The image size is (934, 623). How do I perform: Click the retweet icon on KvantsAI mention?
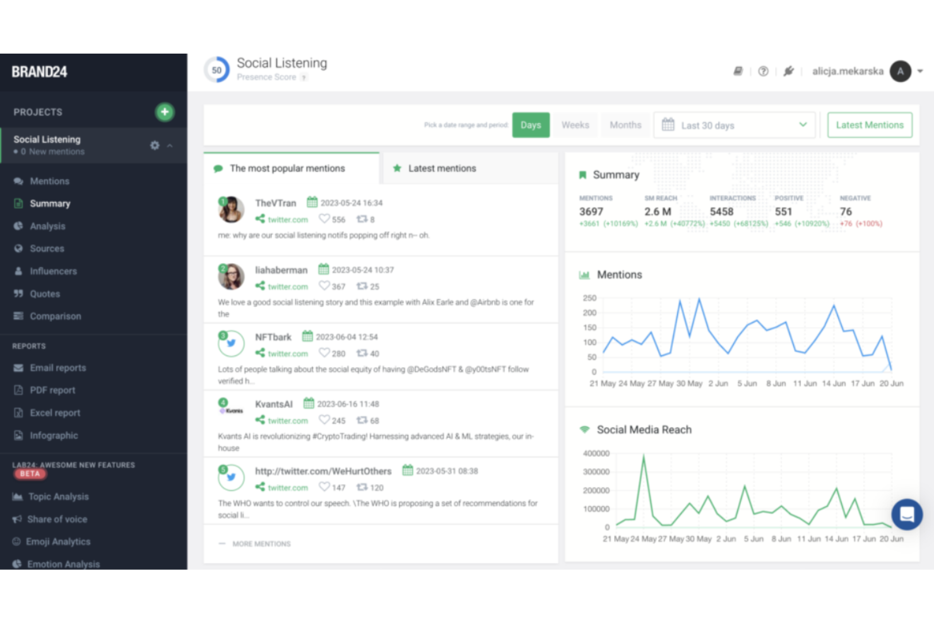[x=362, y=420]
